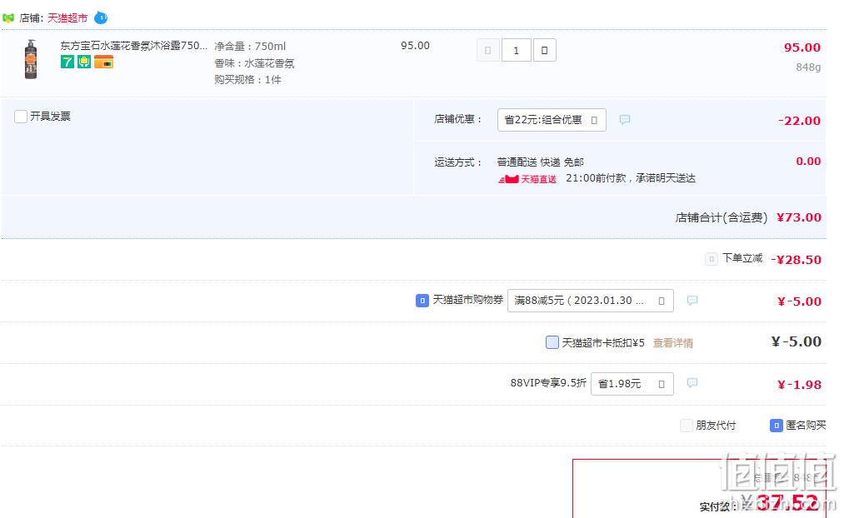Screen dimensions: 844x518
Task: Click the 普通配送 快递 免邮 shipping text
Action: (x=541, y=162)
